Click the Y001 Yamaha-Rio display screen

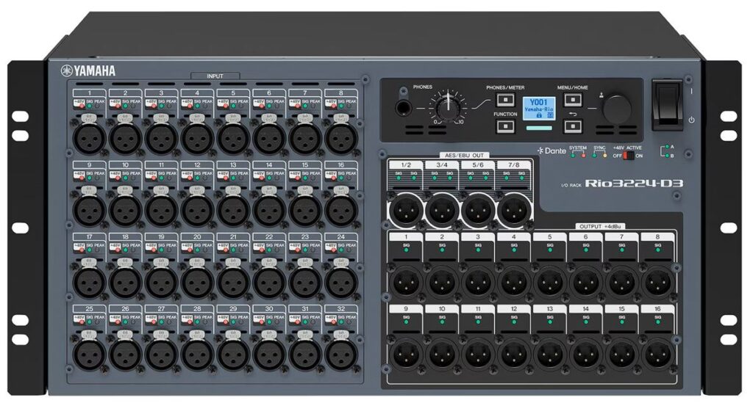pyautogui.click(x=539, y=109)
